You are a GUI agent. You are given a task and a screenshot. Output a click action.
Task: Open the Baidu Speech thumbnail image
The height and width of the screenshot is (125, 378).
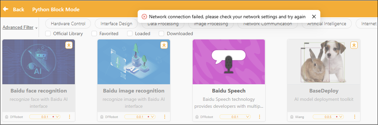[x=229, y=62]
